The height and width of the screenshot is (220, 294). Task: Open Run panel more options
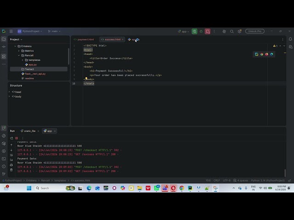click(x=23, y=138)
